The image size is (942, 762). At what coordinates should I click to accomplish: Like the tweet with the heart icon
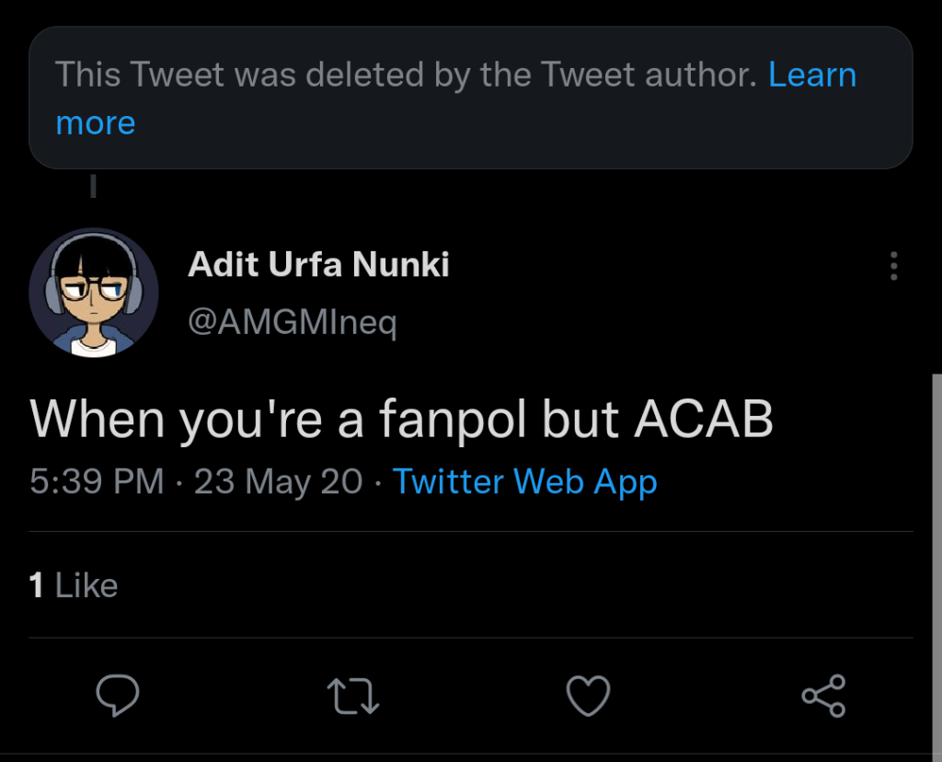pyautogui.click(x=589, y=696)
